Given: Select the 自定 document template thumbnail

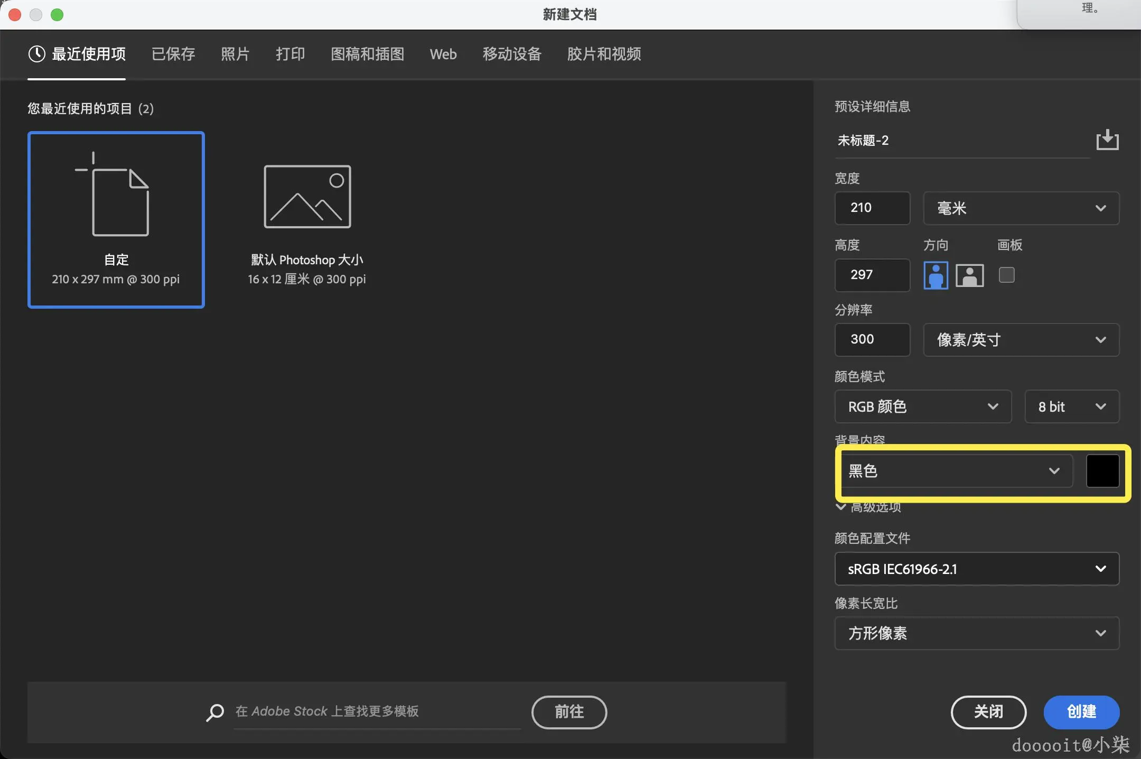Looking at the screenshot, I should point(116,219).
